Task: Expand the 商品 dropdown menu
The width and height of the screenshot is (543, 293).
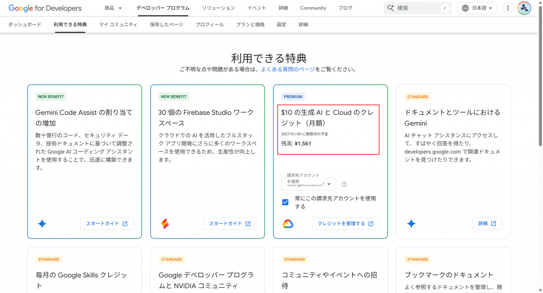Action: (x=113, y=8)
